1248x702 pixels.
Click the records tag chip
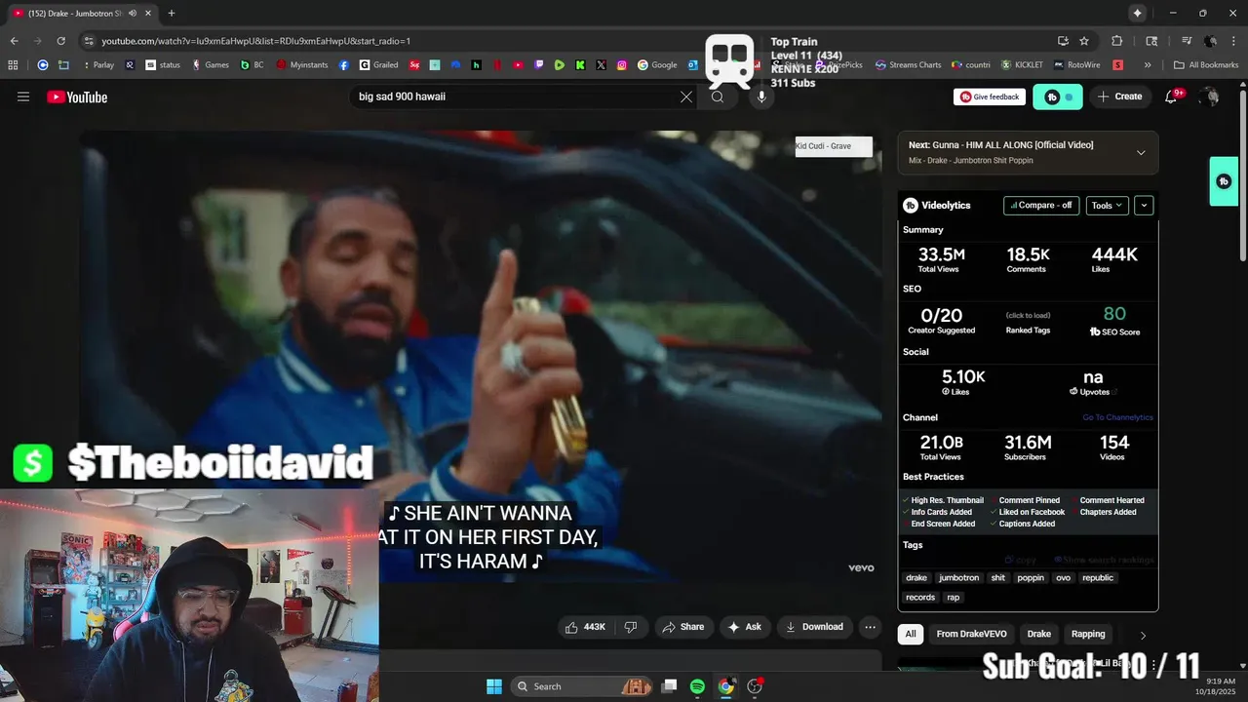(x=920, y=597)
